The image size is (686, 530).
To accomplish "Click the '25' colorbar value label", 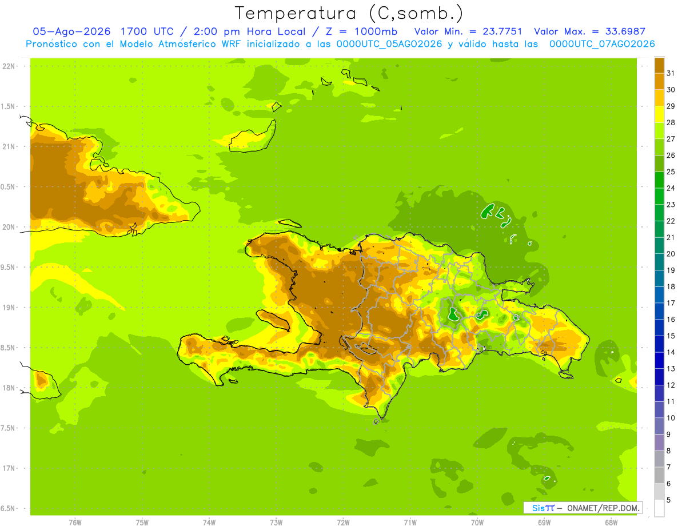I will click(671, 172).
